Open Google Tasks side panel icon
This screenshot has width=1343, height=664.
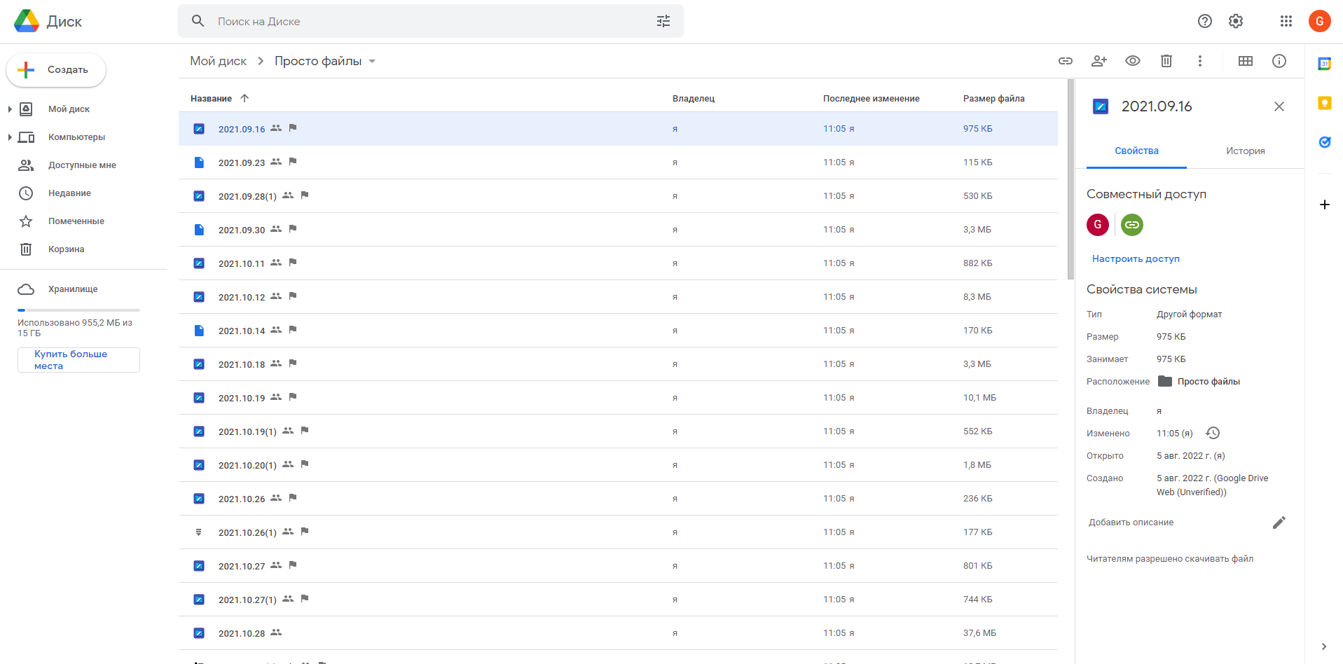(1325, 142)
